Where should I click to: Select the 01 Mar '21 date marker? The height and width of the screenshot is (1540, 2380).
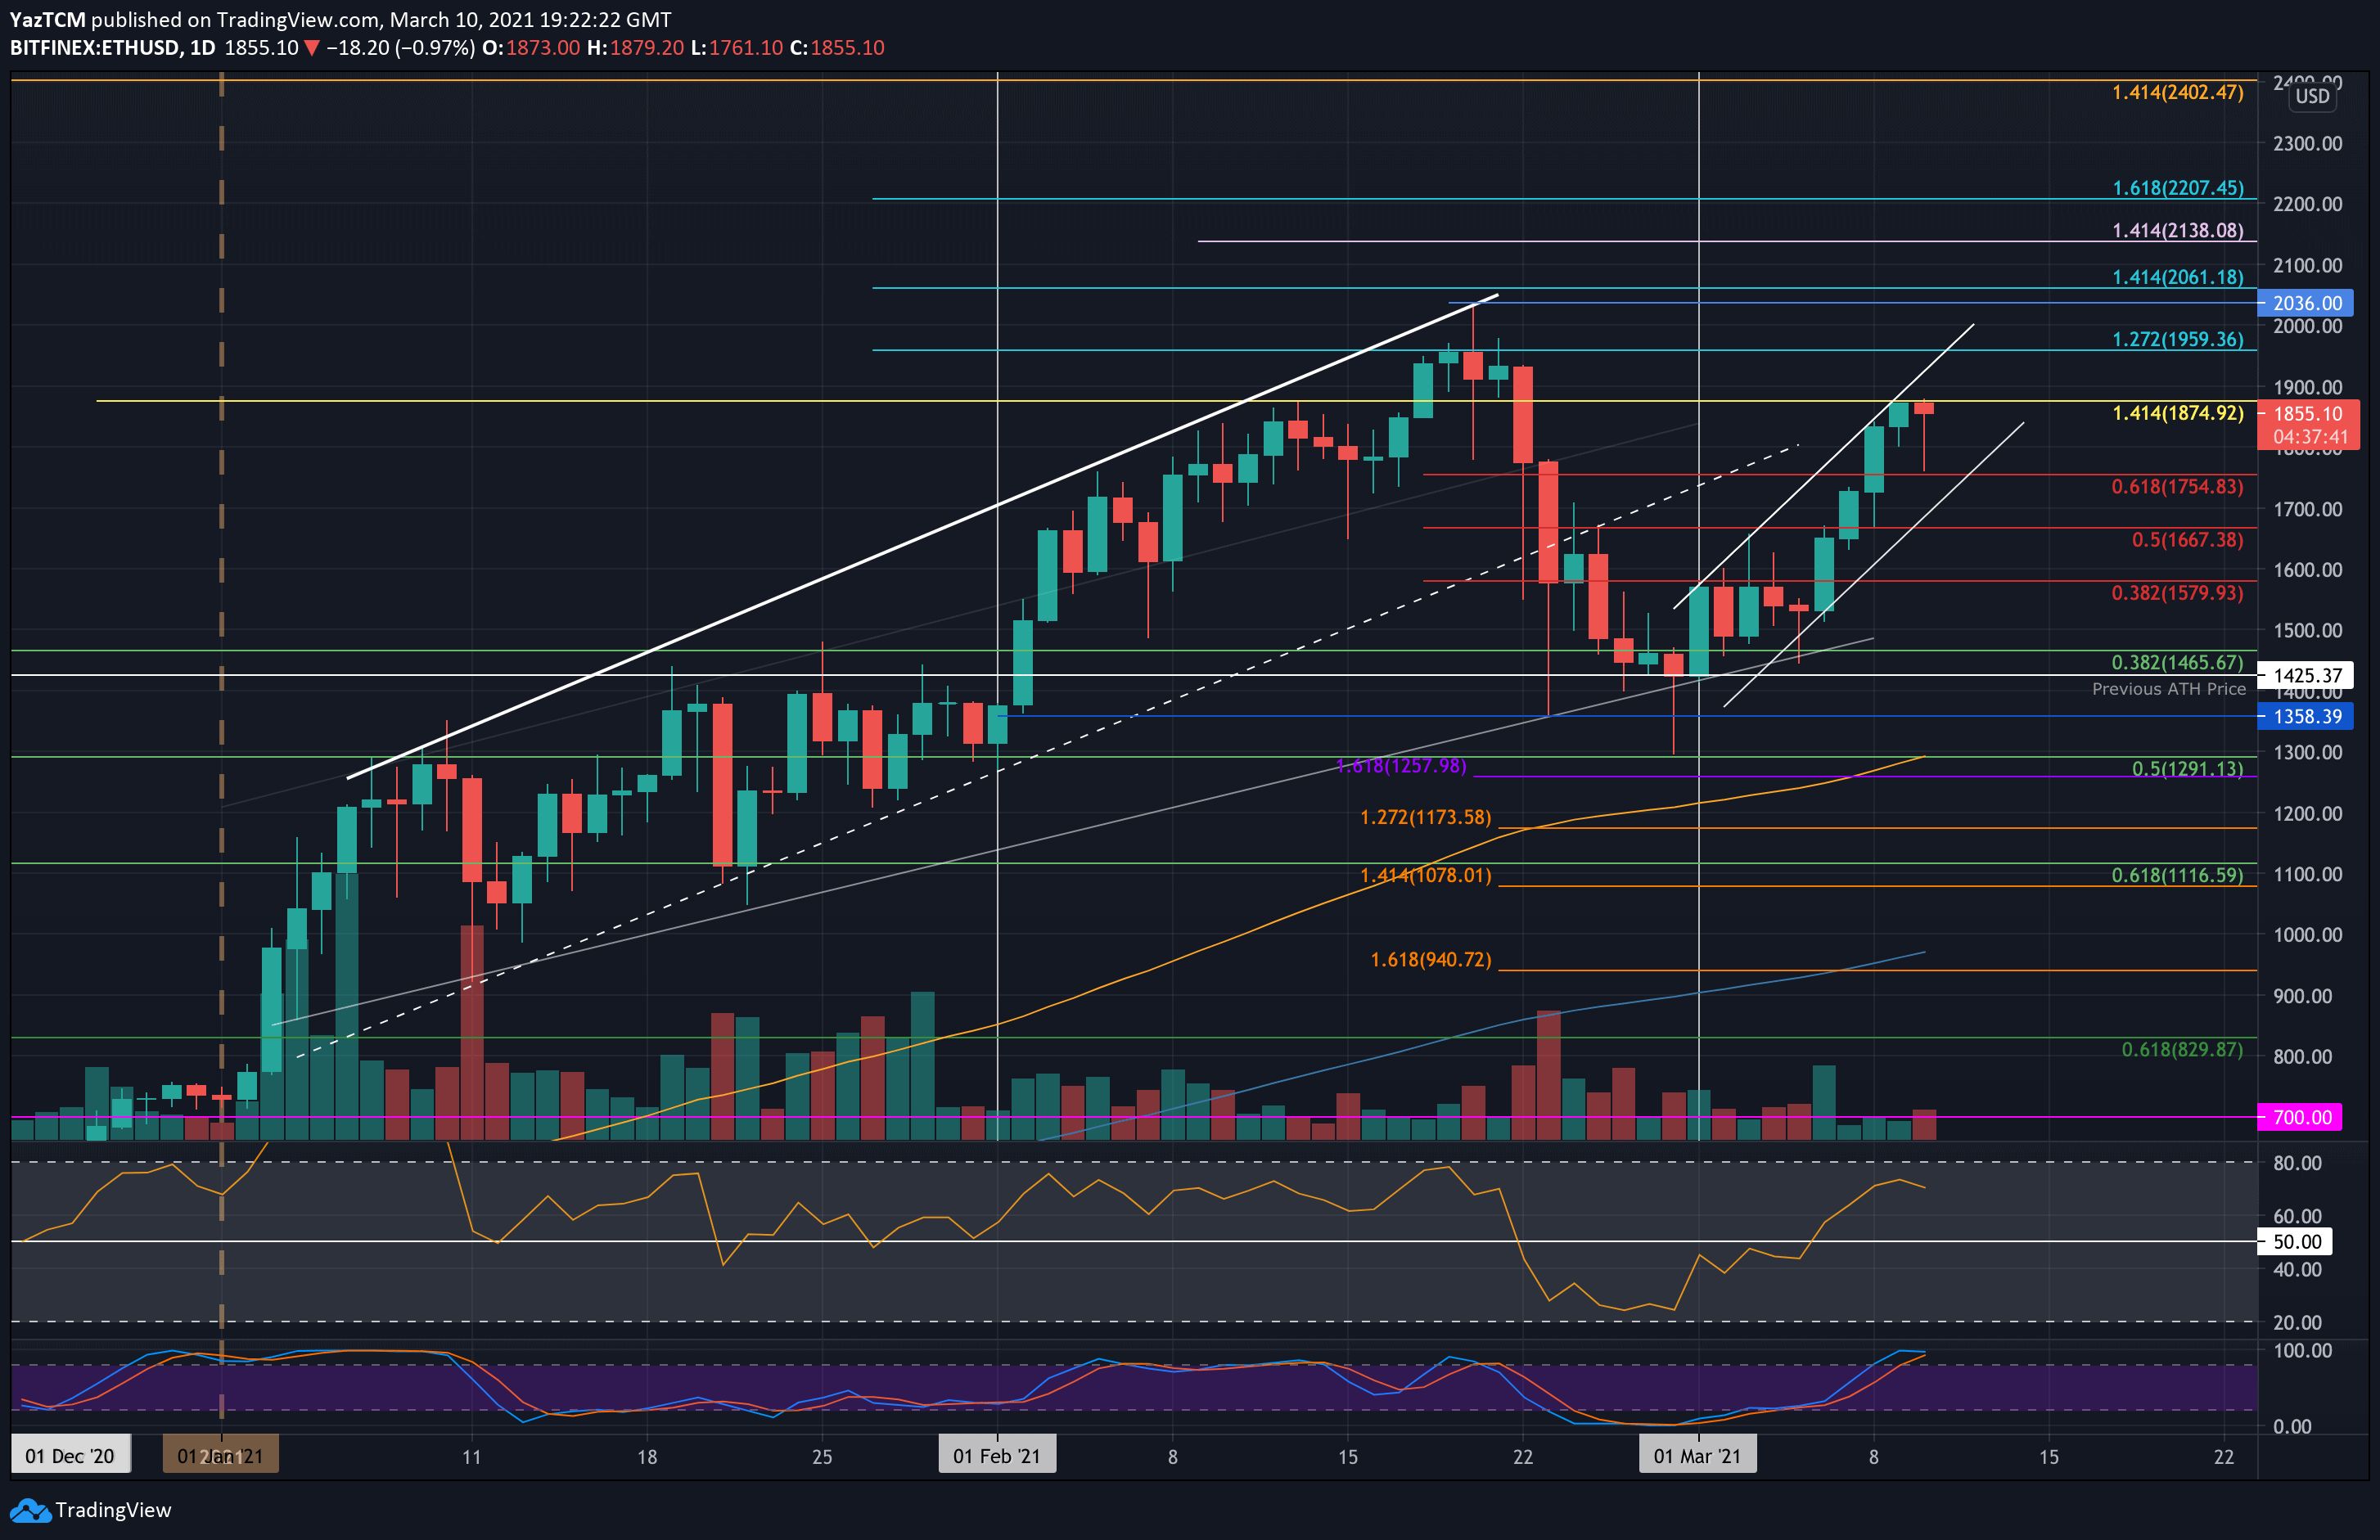1698,1456
